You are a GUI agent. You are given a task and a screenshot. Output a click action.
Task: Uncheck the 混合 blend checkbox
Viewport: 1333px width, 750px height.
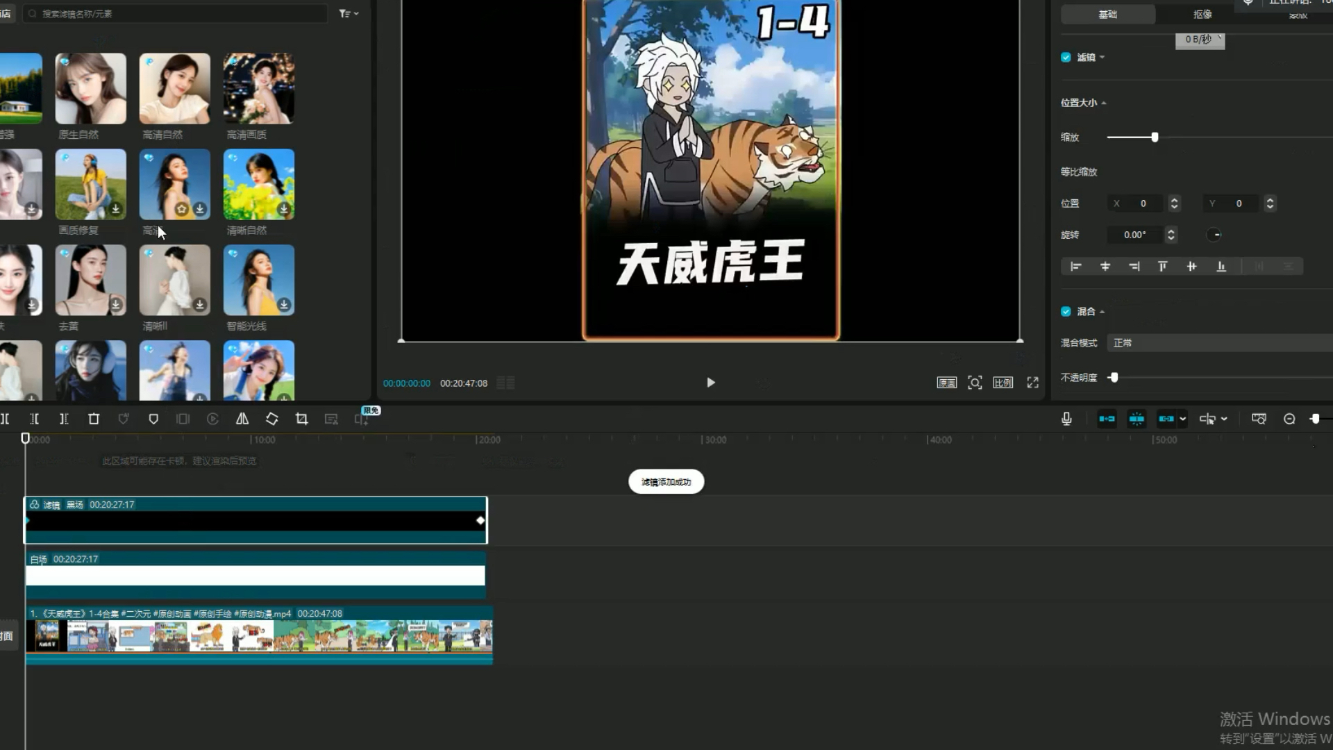pyautogui.click(x=1066, y=312)
